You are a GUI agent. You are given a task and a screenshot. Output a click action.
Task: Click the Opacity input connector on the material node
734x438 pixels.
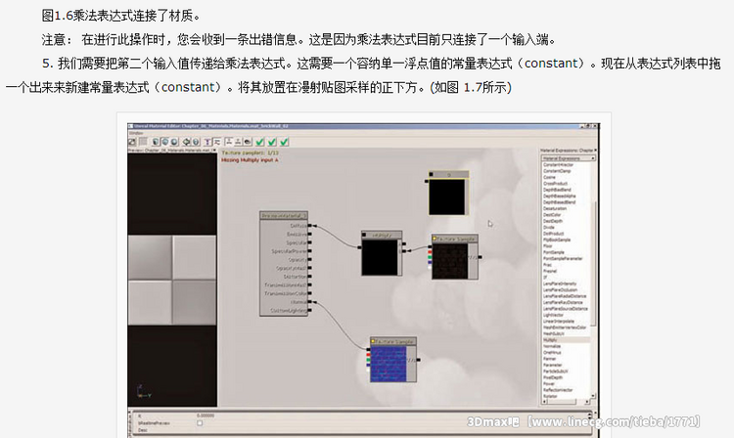point(310,260)
